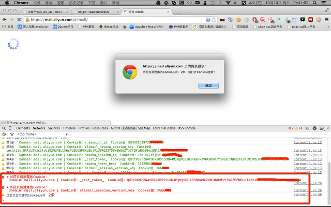This screenshot has width=331, height=207.
Task: Open the Chrome hamburger menu
Action: coord(326,20)
